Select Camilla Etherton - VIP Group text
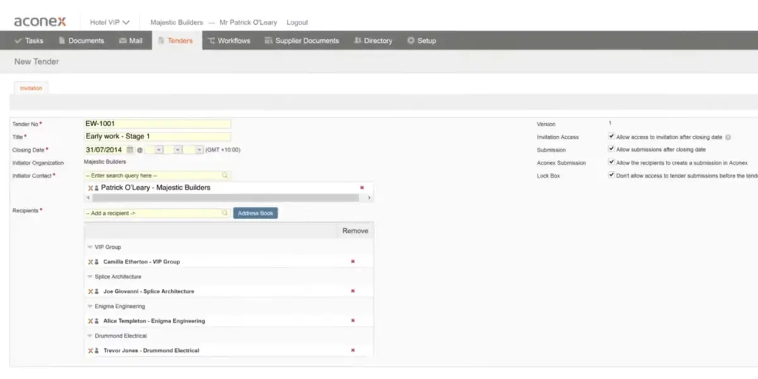 [141, 262]
